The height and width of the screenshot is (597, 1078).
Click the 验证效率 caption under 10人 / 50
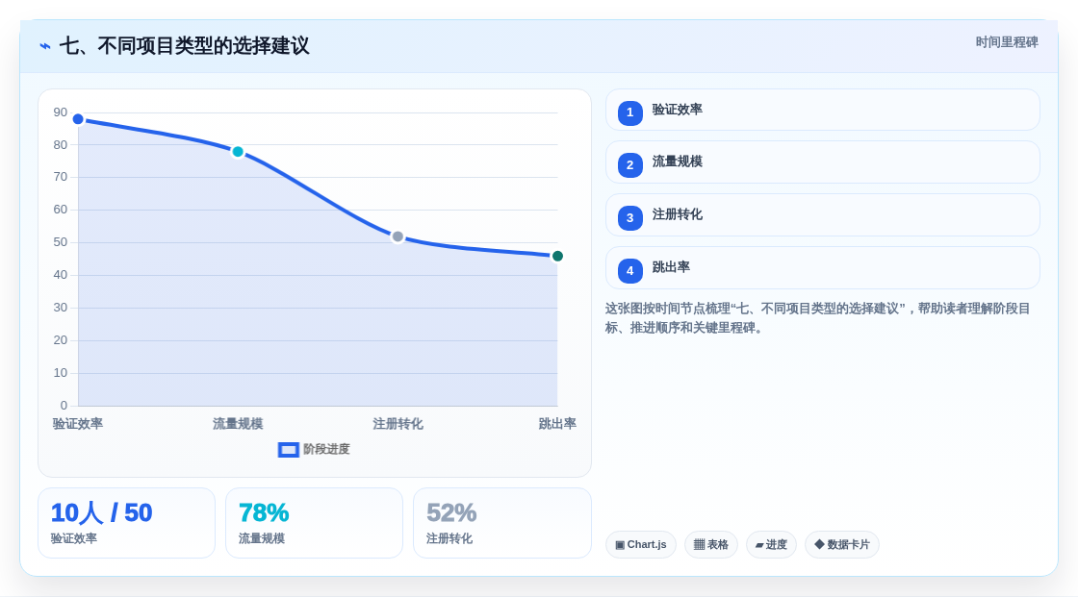[x=73, y=538]
